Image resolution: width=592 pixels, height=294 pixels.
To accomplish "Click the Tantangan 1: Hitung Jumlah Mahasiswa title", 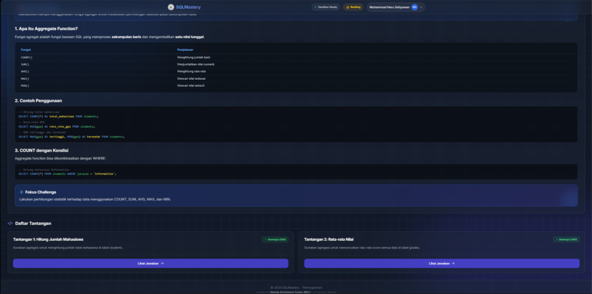I will tap(49, 239).
